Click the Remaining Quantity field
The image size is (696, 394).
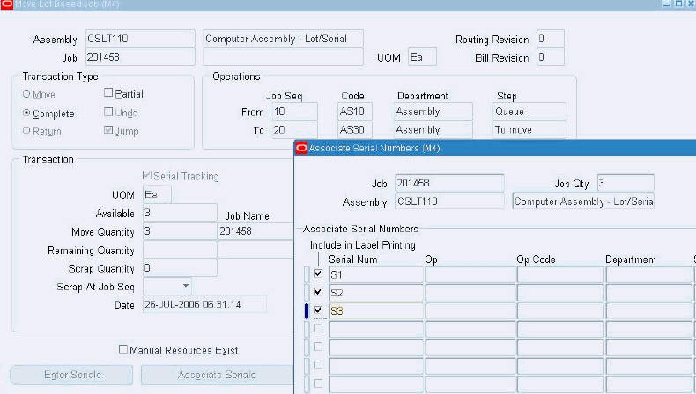(x=180, y=250)
